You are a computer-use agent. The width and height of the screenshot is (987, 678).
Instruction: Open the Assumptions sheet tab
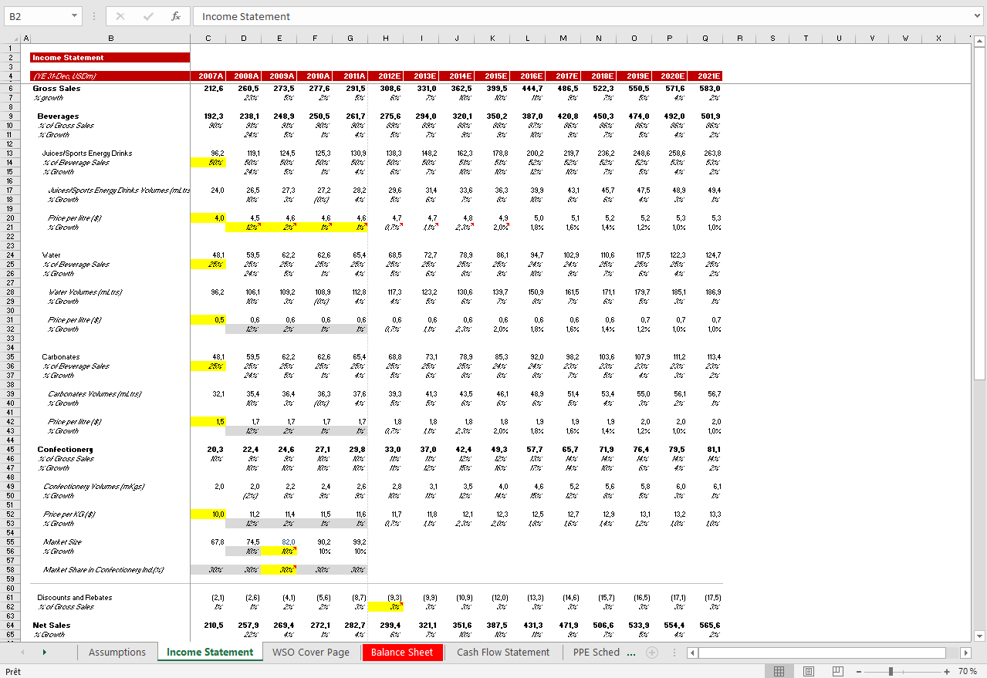tap(117, 652)
